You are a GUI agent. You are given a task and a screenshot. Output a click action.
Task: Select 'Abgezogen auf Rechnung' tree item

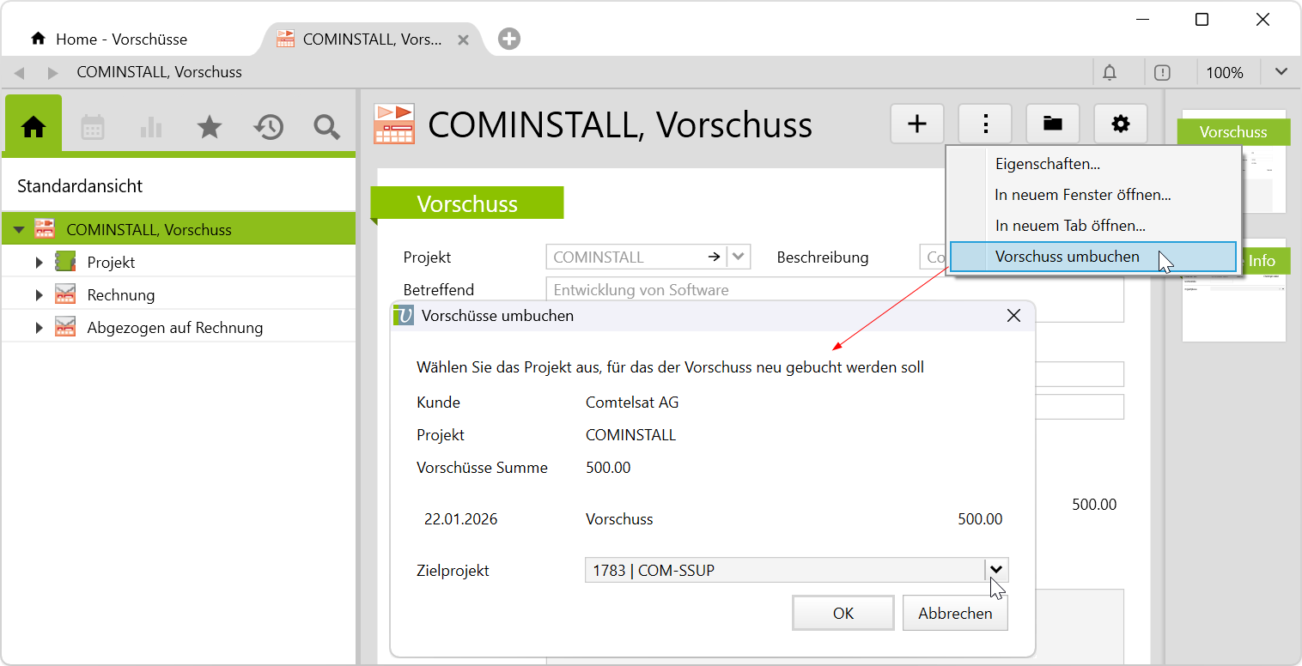pyautogui.click(x=174, y=328)
